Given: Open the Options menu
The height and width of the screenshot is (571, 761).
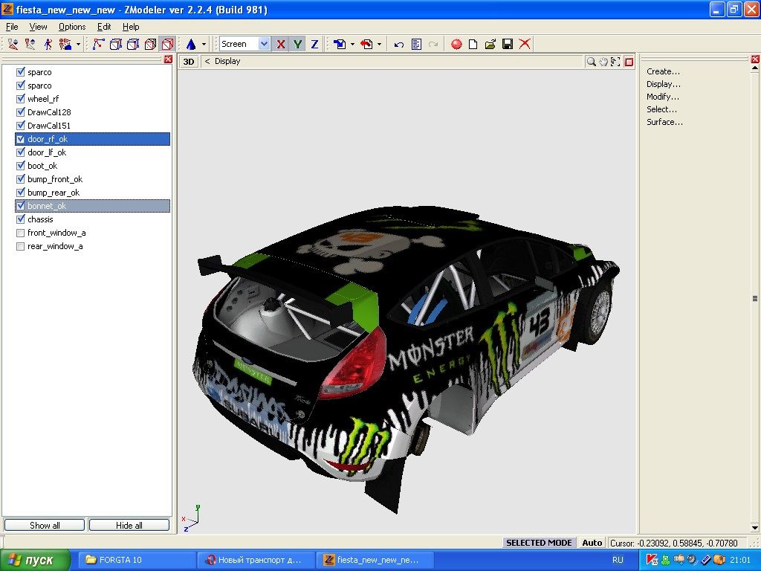Looking at the screenshot, I should coord(72,27).
